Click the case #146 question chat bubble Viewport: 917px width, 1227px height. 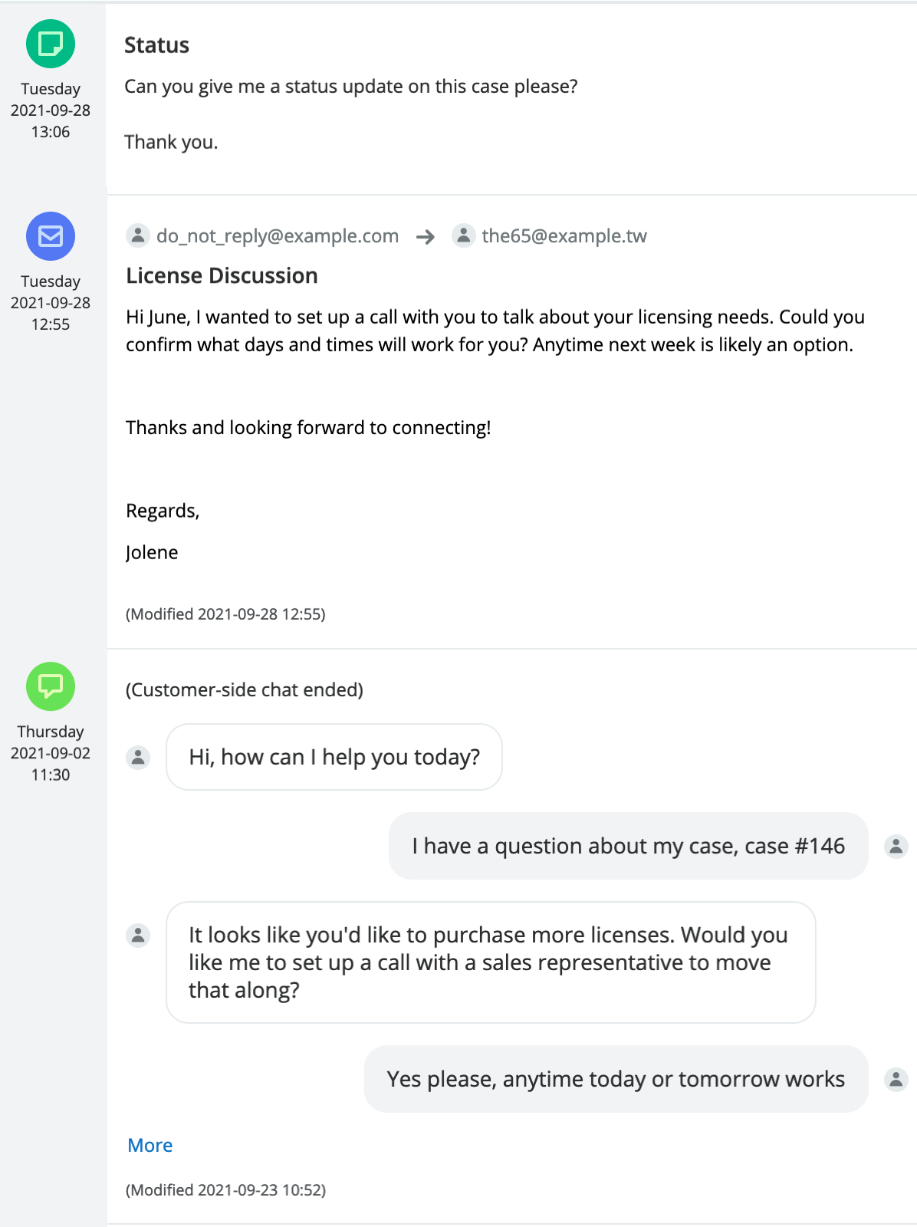tap(628, 846)
